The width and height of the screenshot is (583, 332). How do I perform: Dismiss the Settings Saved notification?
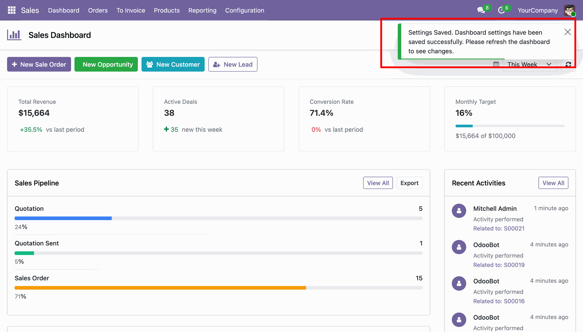pyautogui.click(x=568, y=32)
